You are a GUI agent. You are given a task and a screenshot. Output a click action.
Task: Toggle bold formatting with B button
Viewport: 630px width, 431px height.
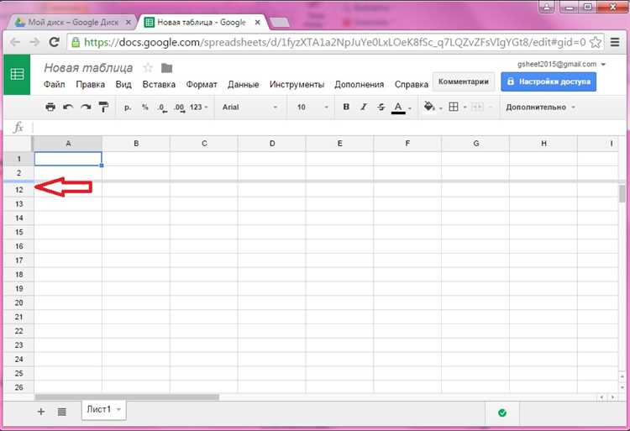click(x=346, y=107)
